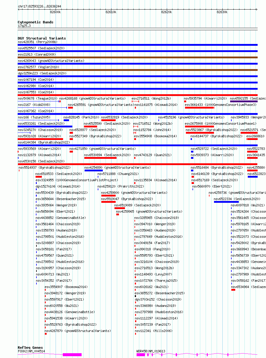
Task: Open nsv6144737 (ByrskaBishop2022) label
Action: [216, 136]
